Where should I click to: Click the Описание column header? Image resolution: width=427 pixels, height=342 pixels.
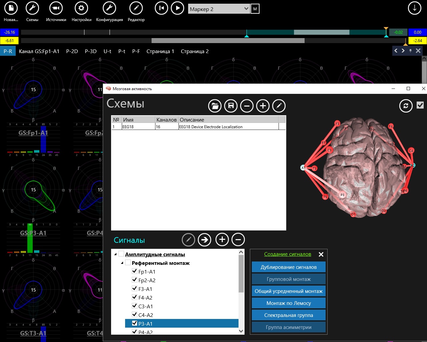pos(228,120)
